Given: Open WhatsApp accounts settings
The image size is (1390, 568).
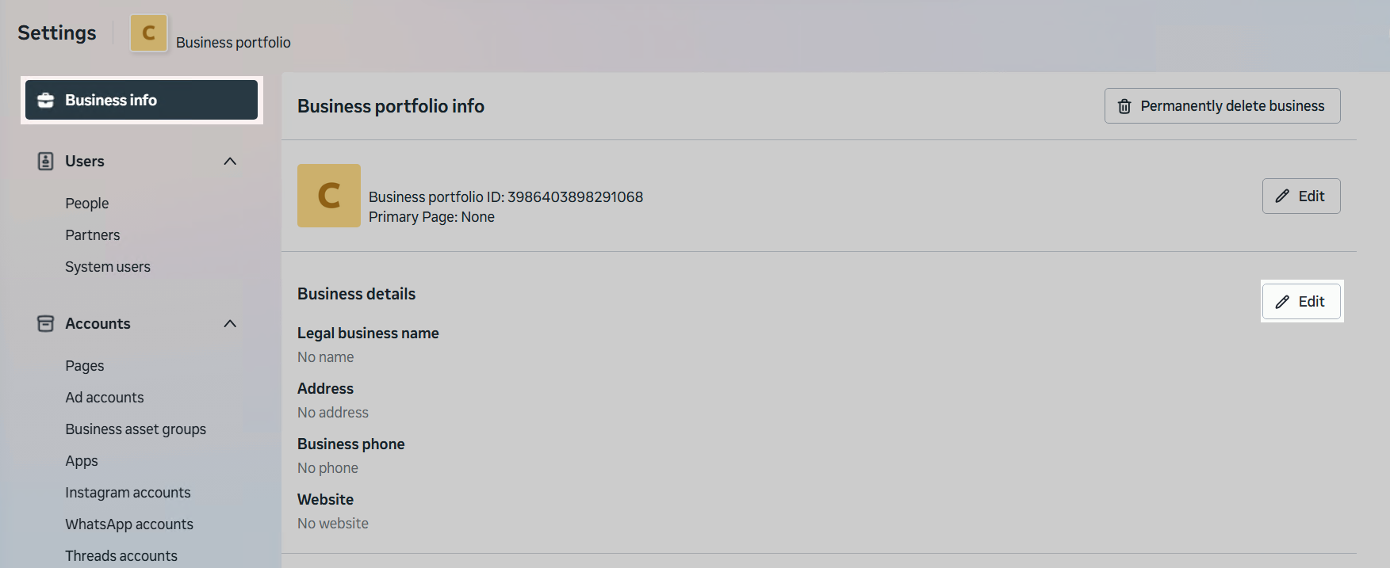Looking at the screenshot, I should click(129, 524).
